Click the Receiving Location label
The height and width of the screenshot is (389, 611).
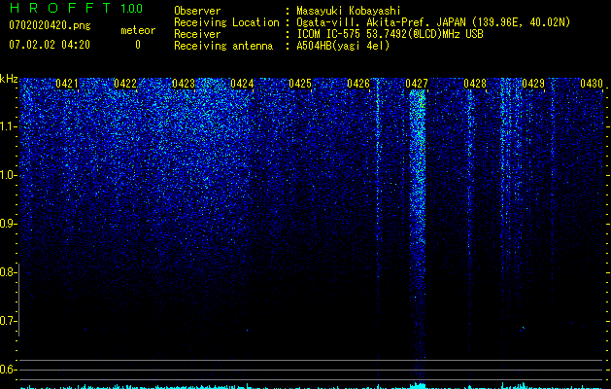tap(226, 22)
